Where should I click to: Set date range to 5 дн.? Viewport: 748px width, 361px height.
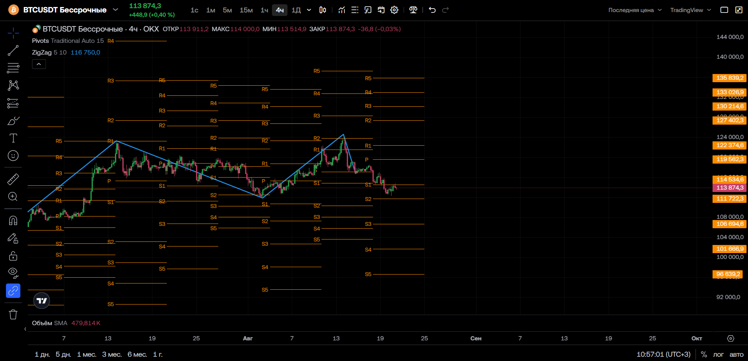63,354
